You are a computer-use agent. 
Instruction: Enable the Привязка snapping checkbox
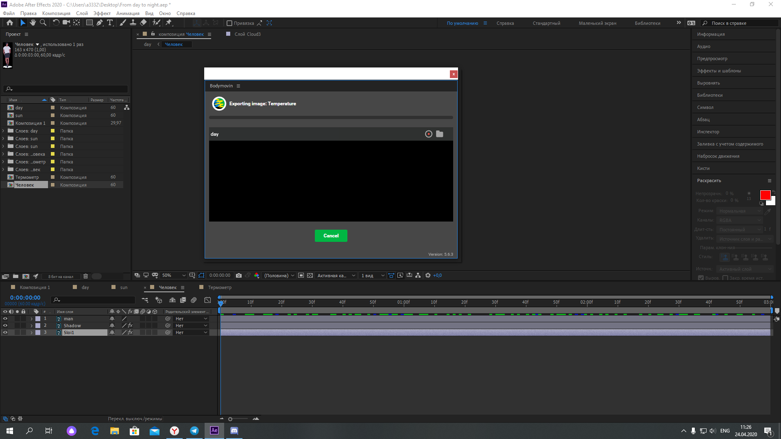tap(229, 23)
